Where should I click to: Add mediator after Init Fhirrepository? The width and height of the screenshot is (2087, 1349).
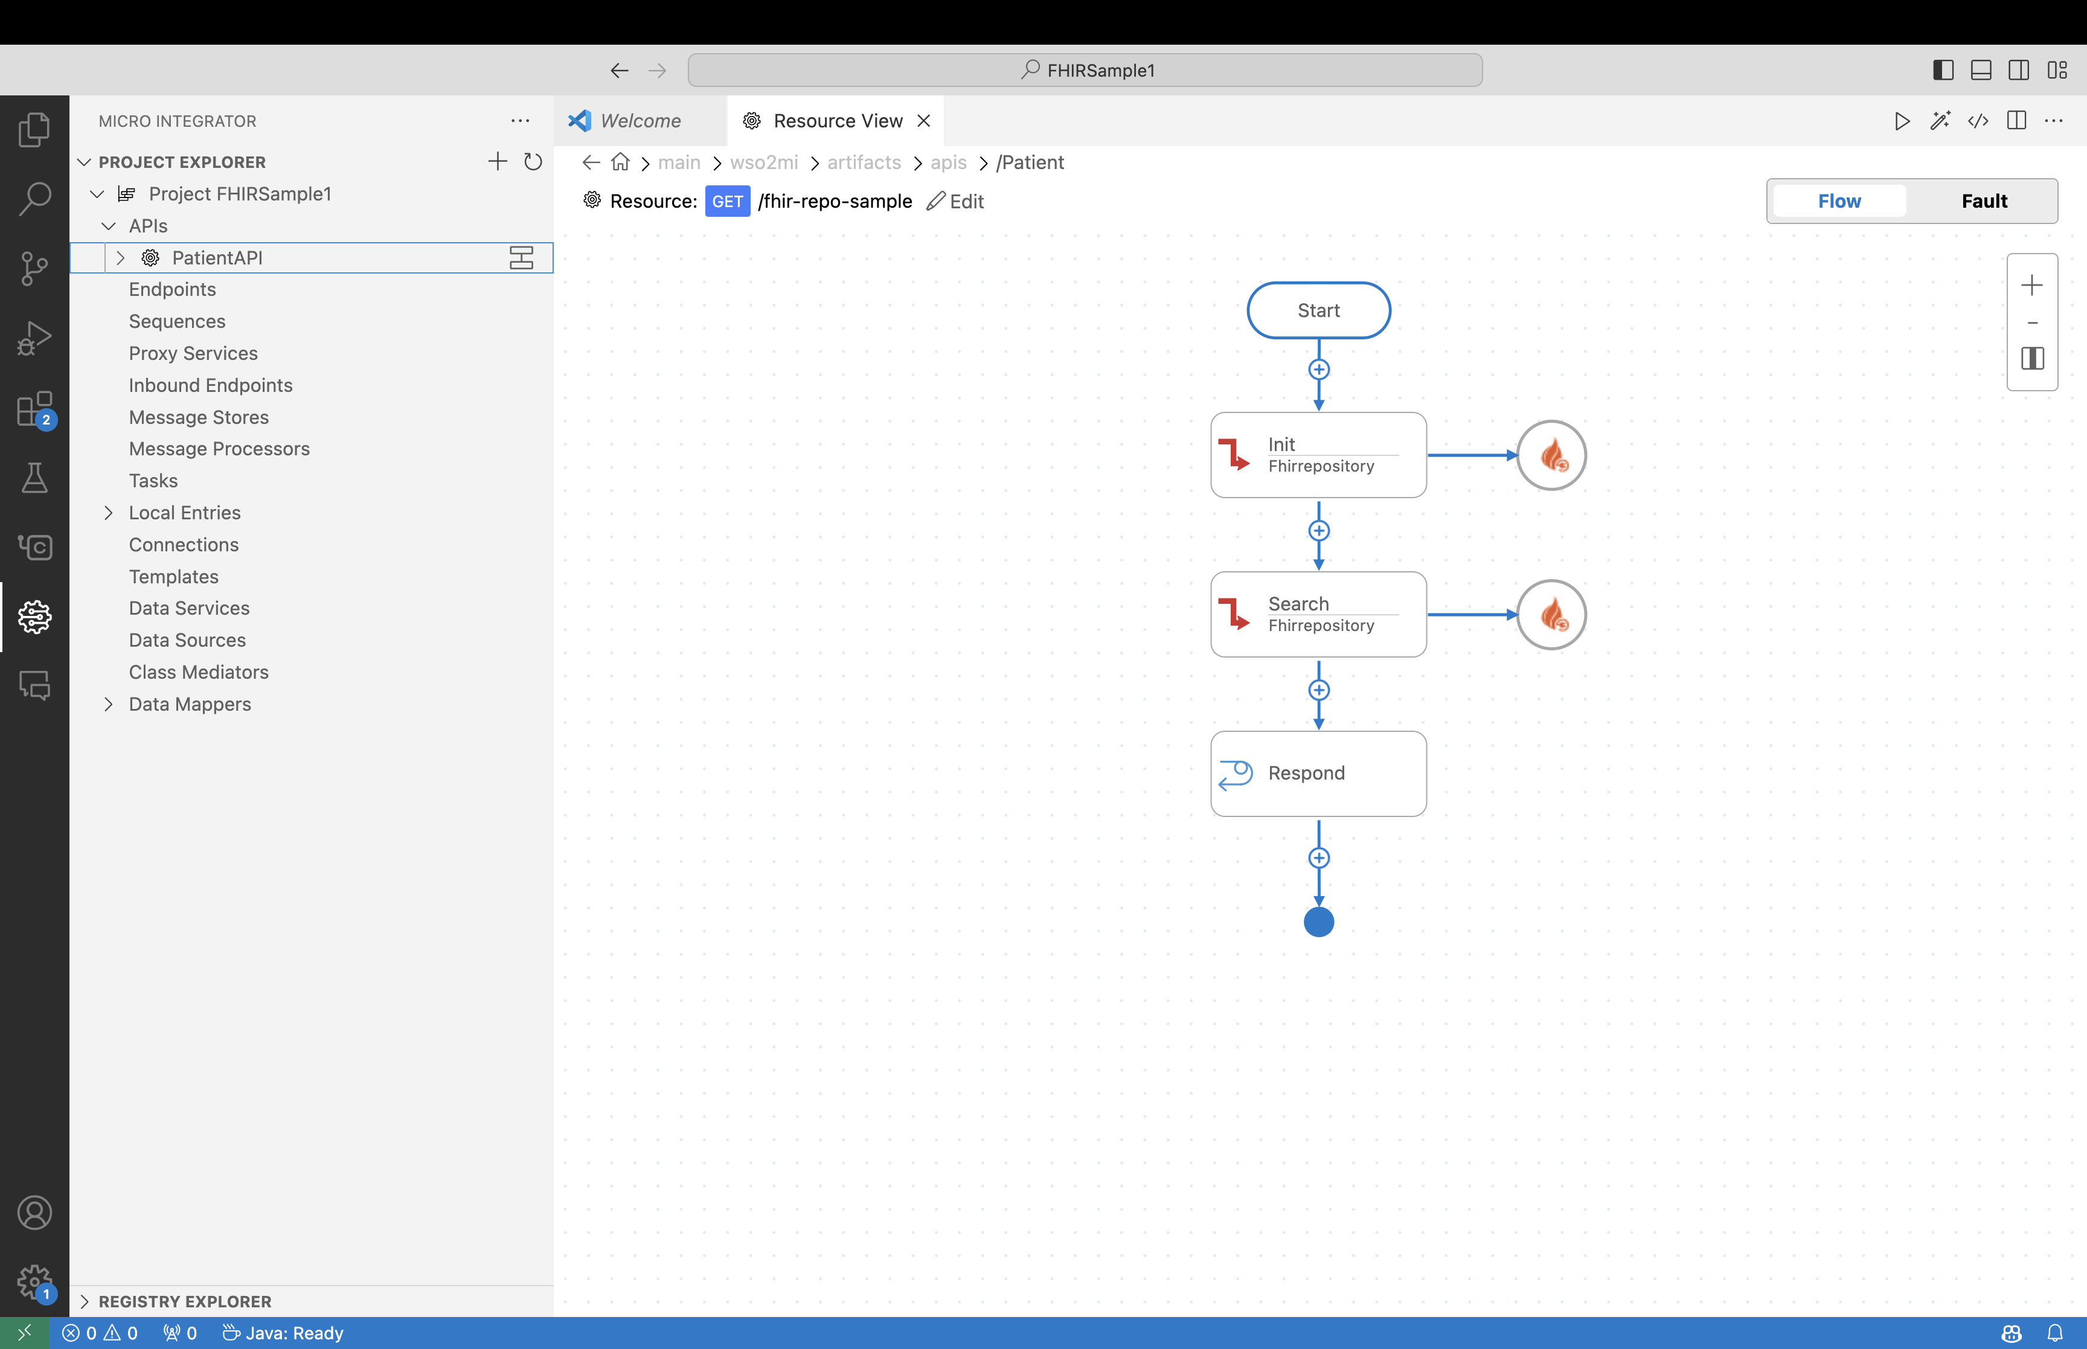[1319, 531]
